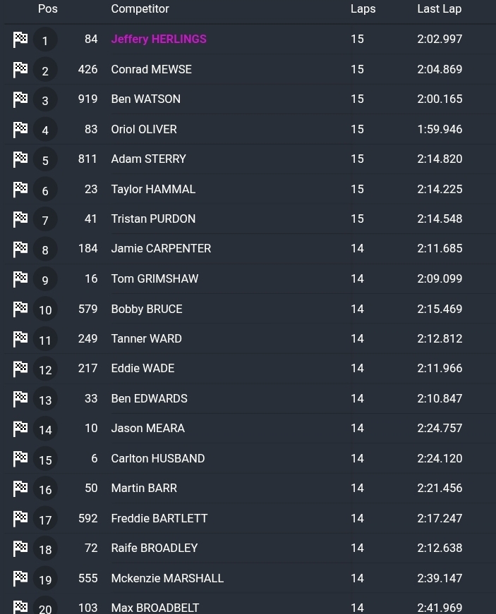Click finish flag for Mckenzie Marshall
The image size is (496, 614).
point(20,578)
